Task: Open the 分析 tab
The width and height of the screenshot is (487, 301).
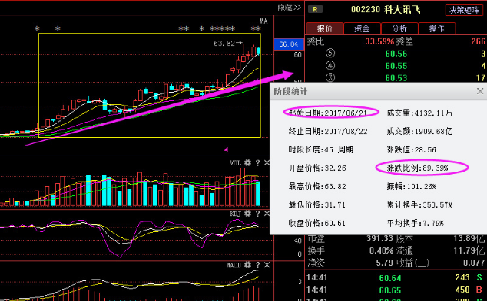Action: pyautogui.click(x=399, y=28)
